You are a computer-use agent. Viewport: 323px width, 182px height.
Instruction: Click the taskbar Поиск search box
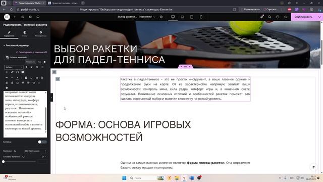click(147, 178)
